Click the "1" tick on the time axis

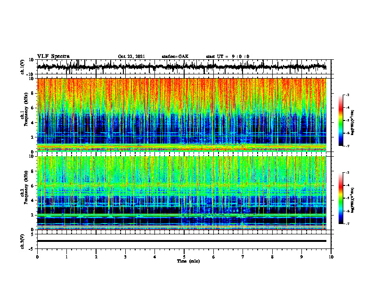click(66, 257)
